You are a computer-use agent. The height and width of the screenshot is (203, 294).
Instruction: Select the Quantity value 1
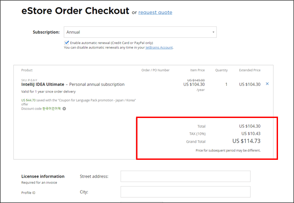coord(226,85)
